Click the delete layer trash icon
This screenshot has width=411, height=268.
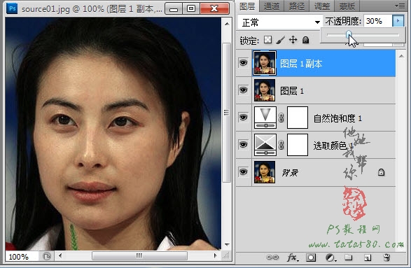point(386,258)
